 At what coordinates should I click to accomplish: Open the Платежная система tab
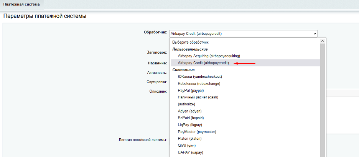click(x=21, y=4)
